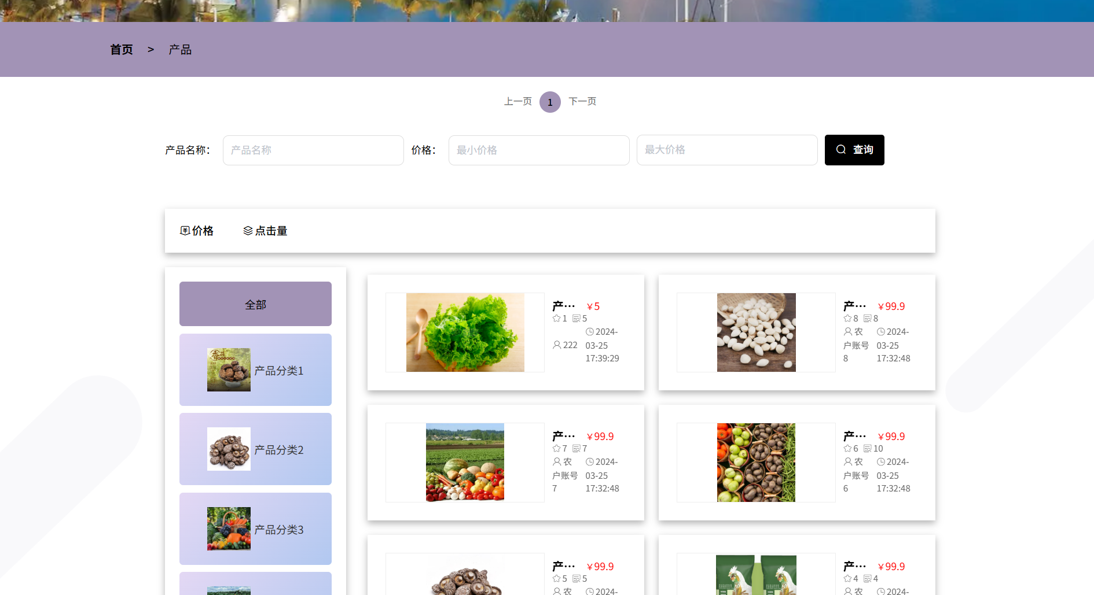Select 产品分类2 category
Image resolution: width=1094 pixels, height=595 pixels.
pos(255,449)
